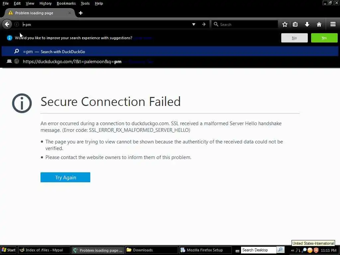Expand the address bar history dropdown
Image resolution: width=340 pixels, height=255 pixels.
click(x=194, y=24)
